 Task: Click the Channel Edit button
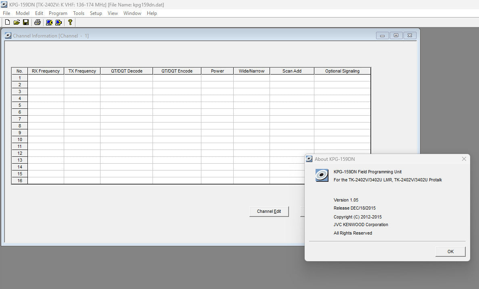269,211
